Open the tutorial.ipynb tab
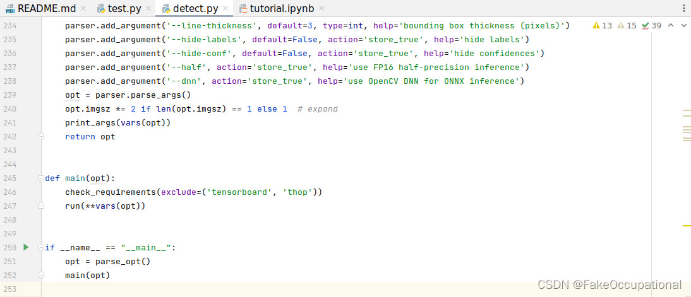Viewport: 691px width, 297px height. [x=282, y=8]
